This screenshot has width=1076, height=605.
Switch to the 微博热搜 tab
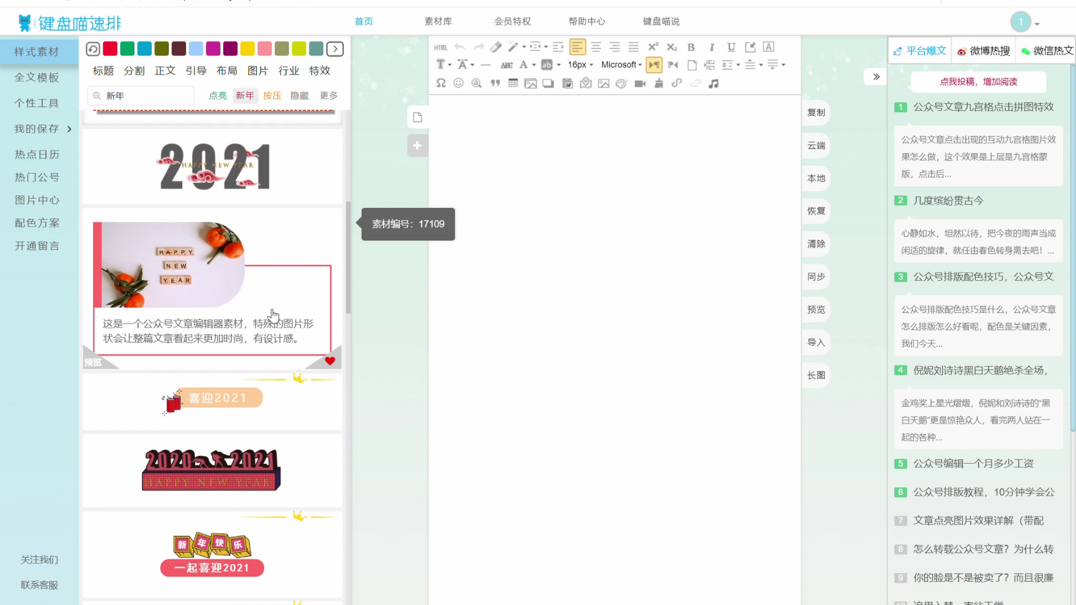click(x=983, y=51)
